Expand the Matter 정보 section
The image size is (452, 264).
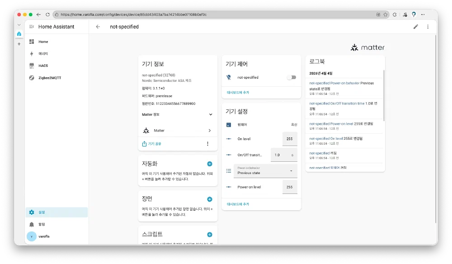(x=210, y=114)
